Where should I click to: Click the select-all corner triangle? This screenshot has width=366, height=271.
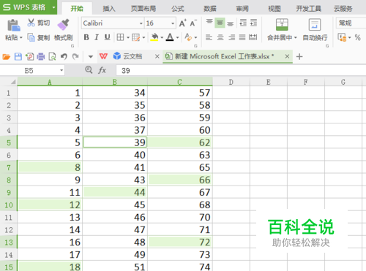(12, 82)
